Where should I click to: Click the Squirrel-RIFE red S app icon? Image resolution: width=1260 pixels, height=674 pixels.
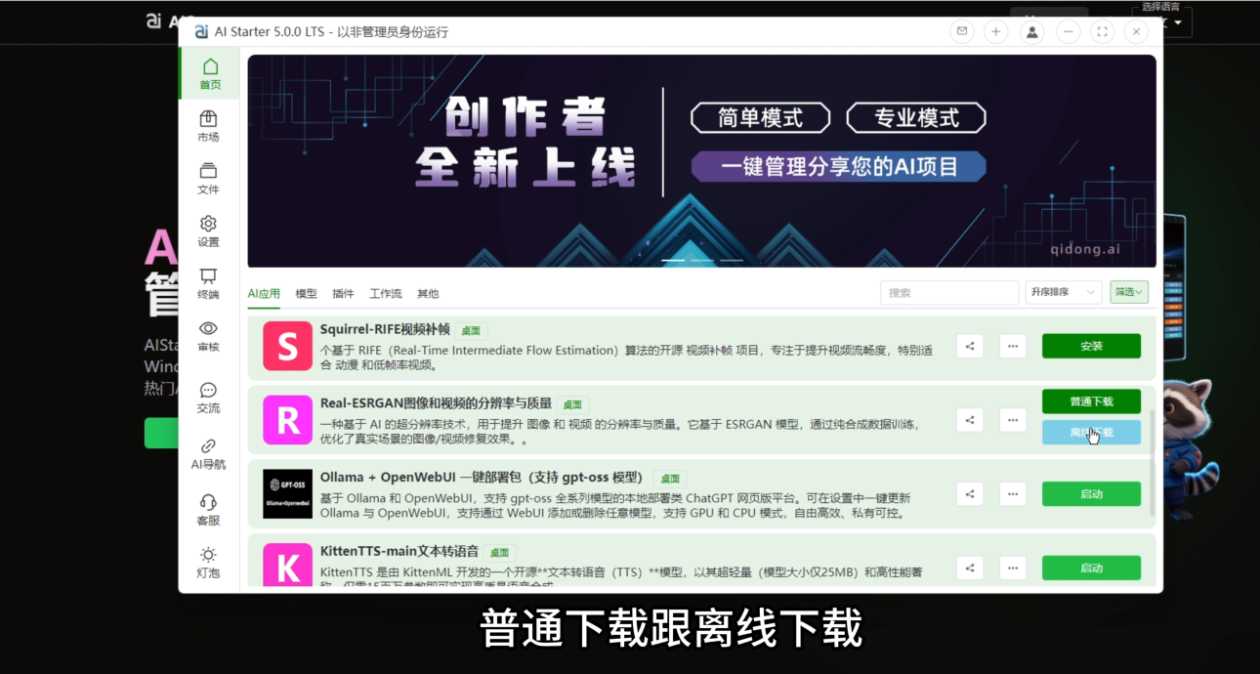coord(287,346)
